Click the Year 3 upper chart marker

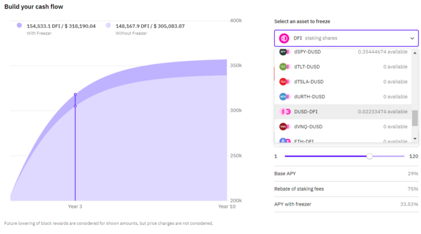(x=75, y=94)
